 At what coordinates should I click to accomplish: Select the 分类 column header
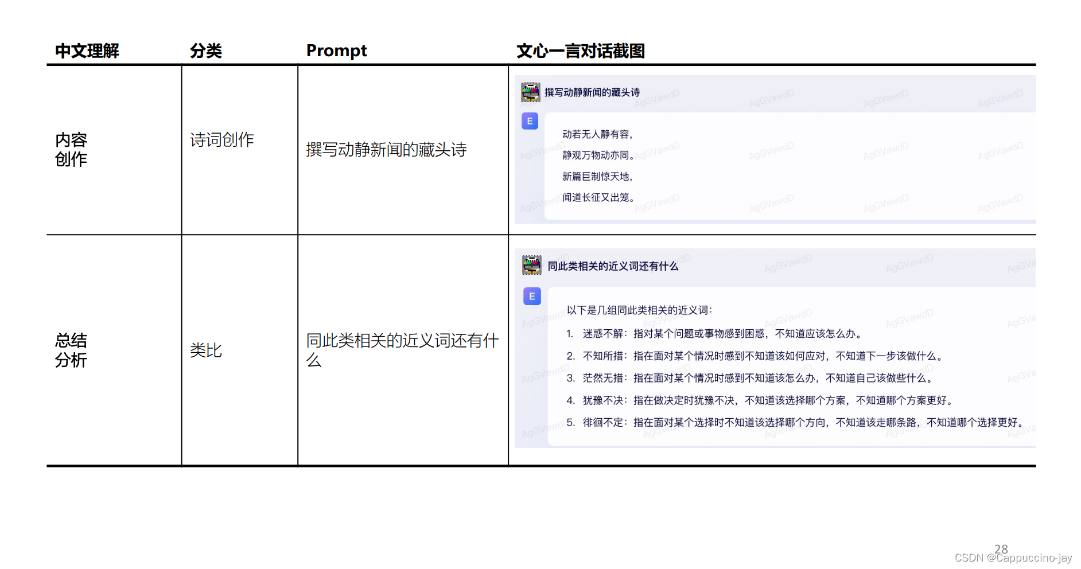(x=206, y=51)
